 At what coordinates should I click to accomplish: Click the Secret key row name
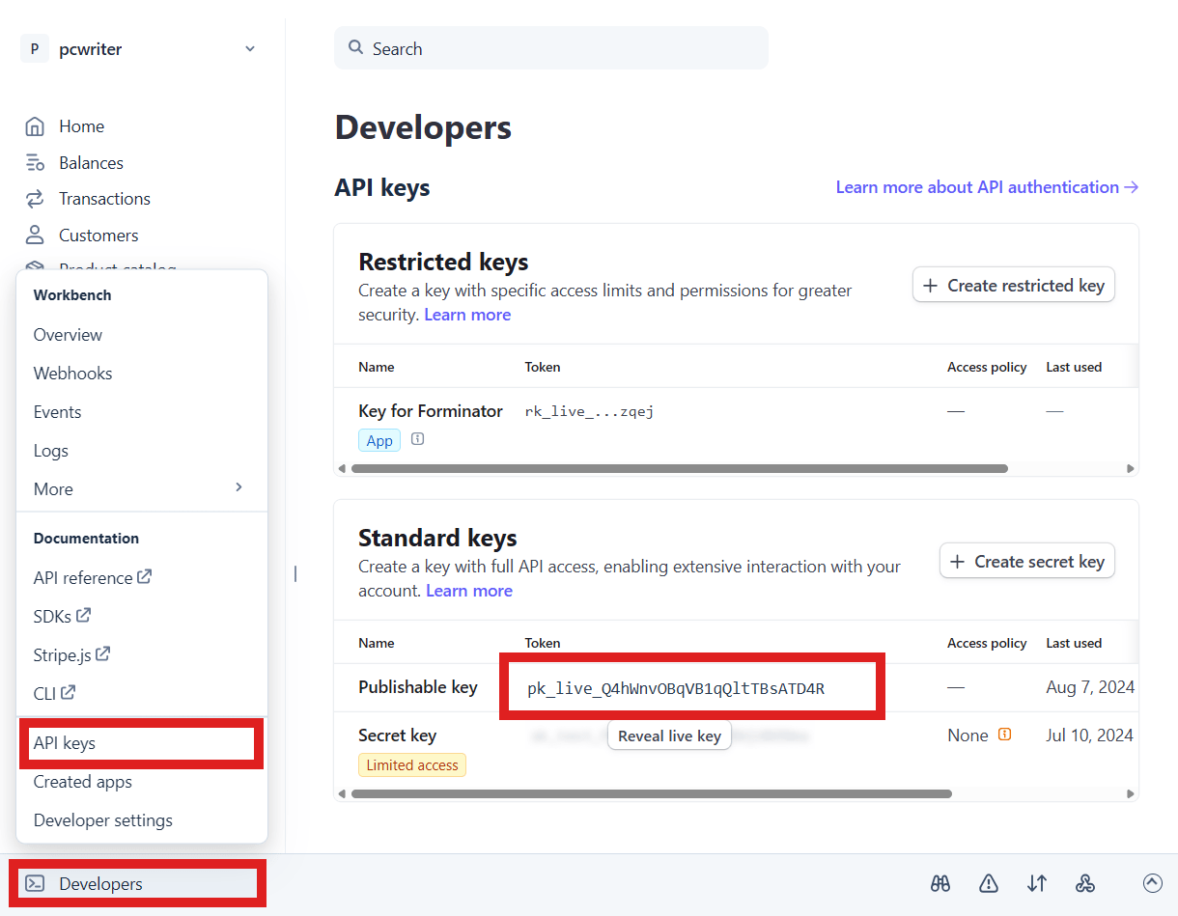(397, 736)
